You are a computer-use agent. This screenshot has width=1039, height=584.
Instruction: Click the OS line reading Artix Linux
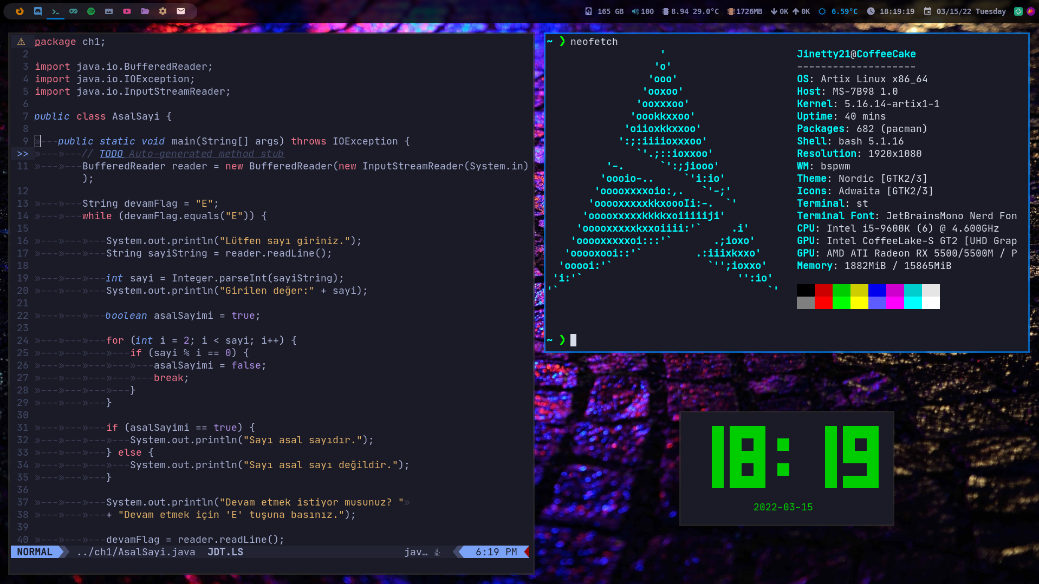(862, 79)
